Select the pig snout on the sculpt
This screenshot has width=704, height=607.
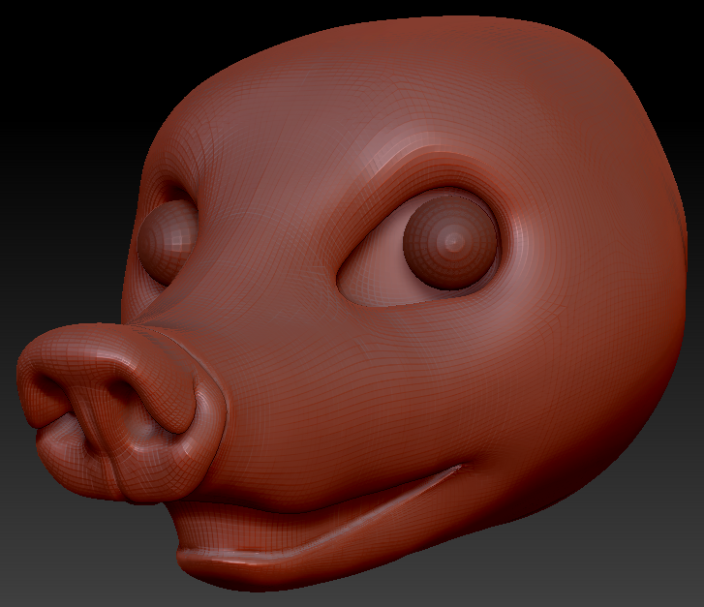[x=121, y=412]
